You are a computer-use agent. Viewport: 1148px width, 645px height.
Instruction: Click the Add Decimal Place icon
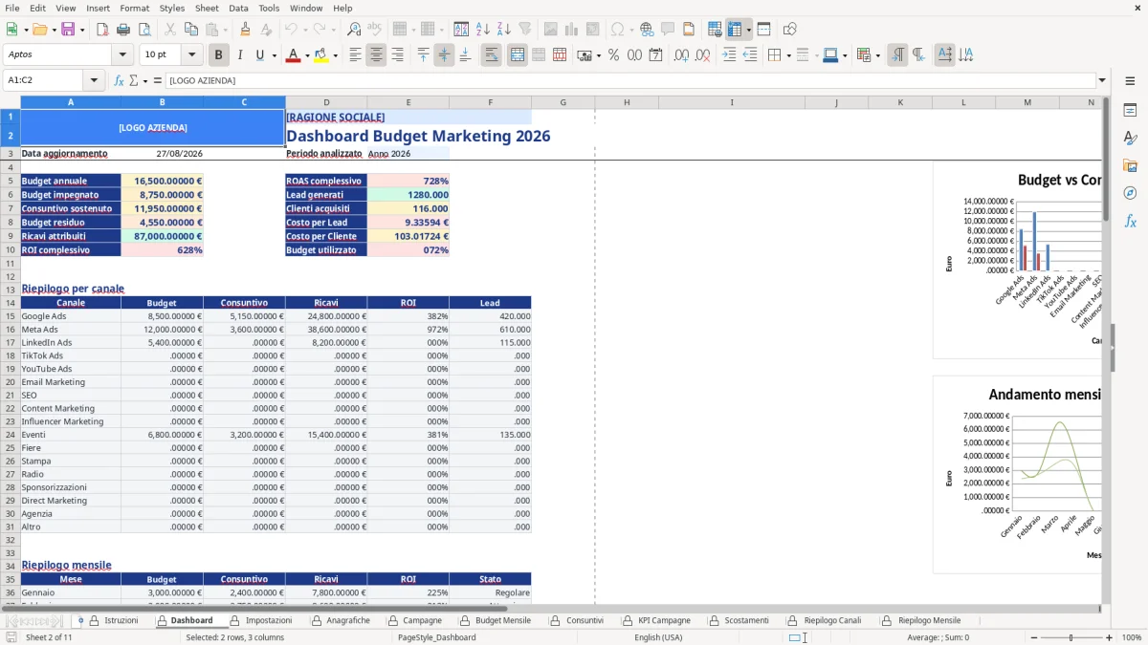682,55
